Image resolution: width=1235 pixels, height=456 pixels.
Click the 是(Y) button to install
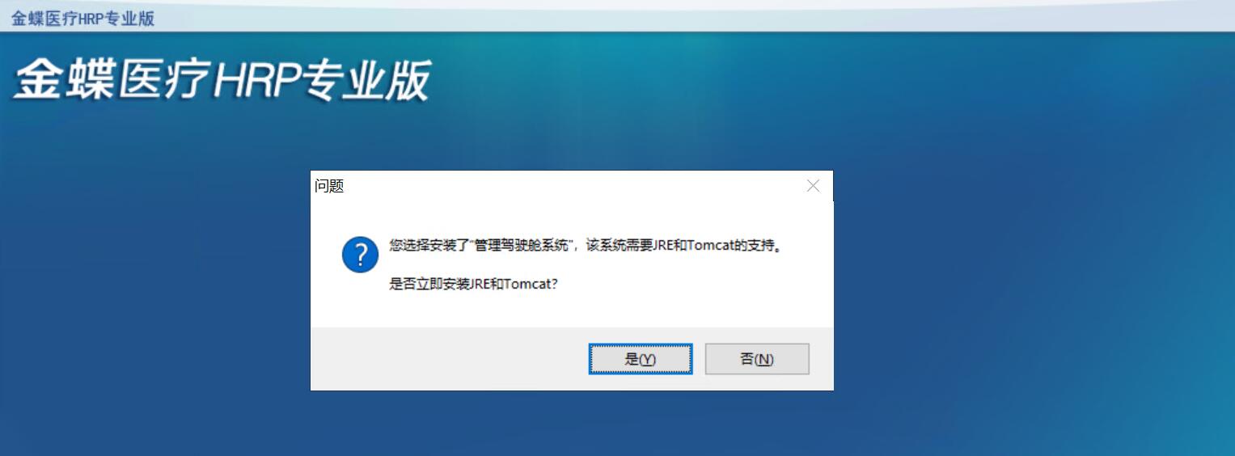[640, 359]
